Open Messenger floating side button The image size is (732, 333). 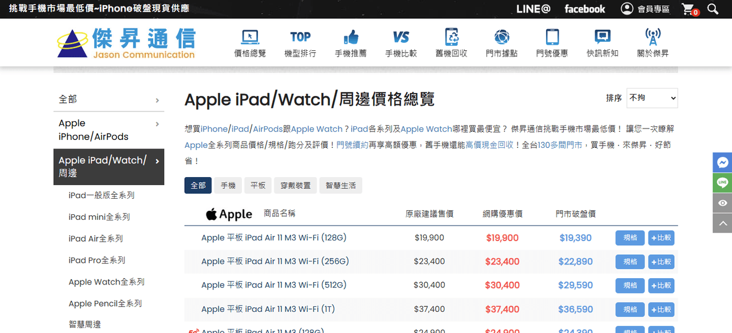click(722, 162)
